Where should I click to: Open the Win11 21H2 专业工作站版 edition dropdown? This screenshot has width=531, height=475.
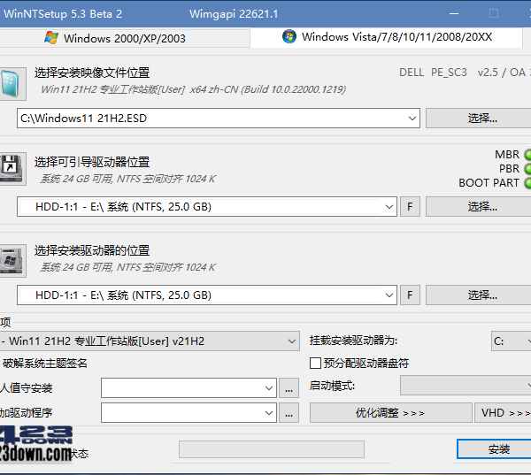click(293, 341)
